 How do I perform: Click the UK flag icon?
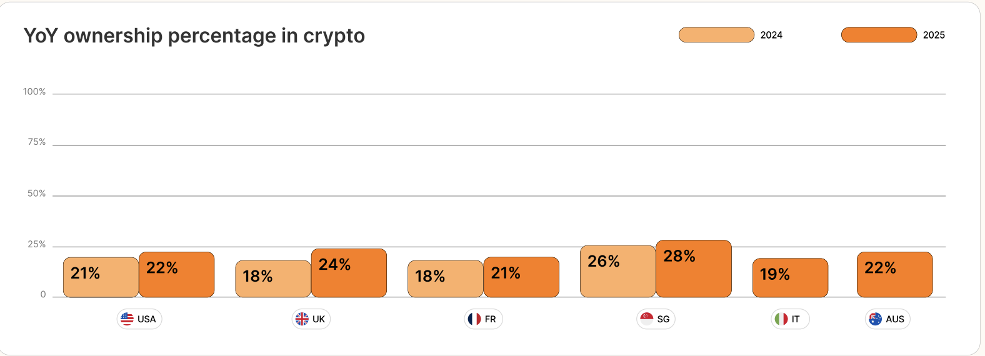click(302, 319)
